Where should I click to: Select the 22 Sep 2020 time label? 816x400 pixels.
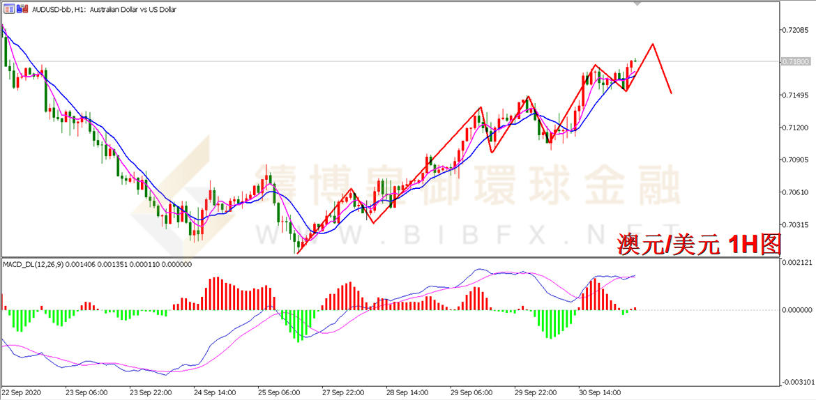point(23,392)
